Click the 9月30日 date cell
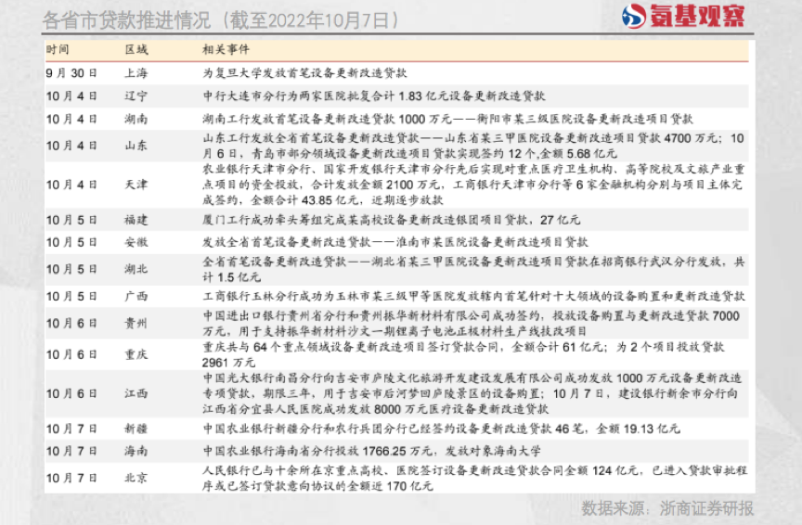Screen dimensions: 802x525 click(71, 72)
